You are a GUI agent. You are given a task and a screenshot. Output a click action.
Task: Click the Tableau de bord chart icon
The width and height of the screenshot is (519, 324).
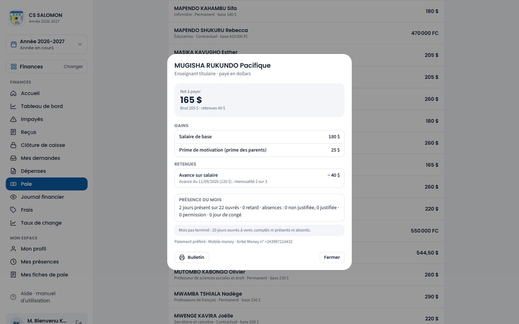click(x=13, y=106)
